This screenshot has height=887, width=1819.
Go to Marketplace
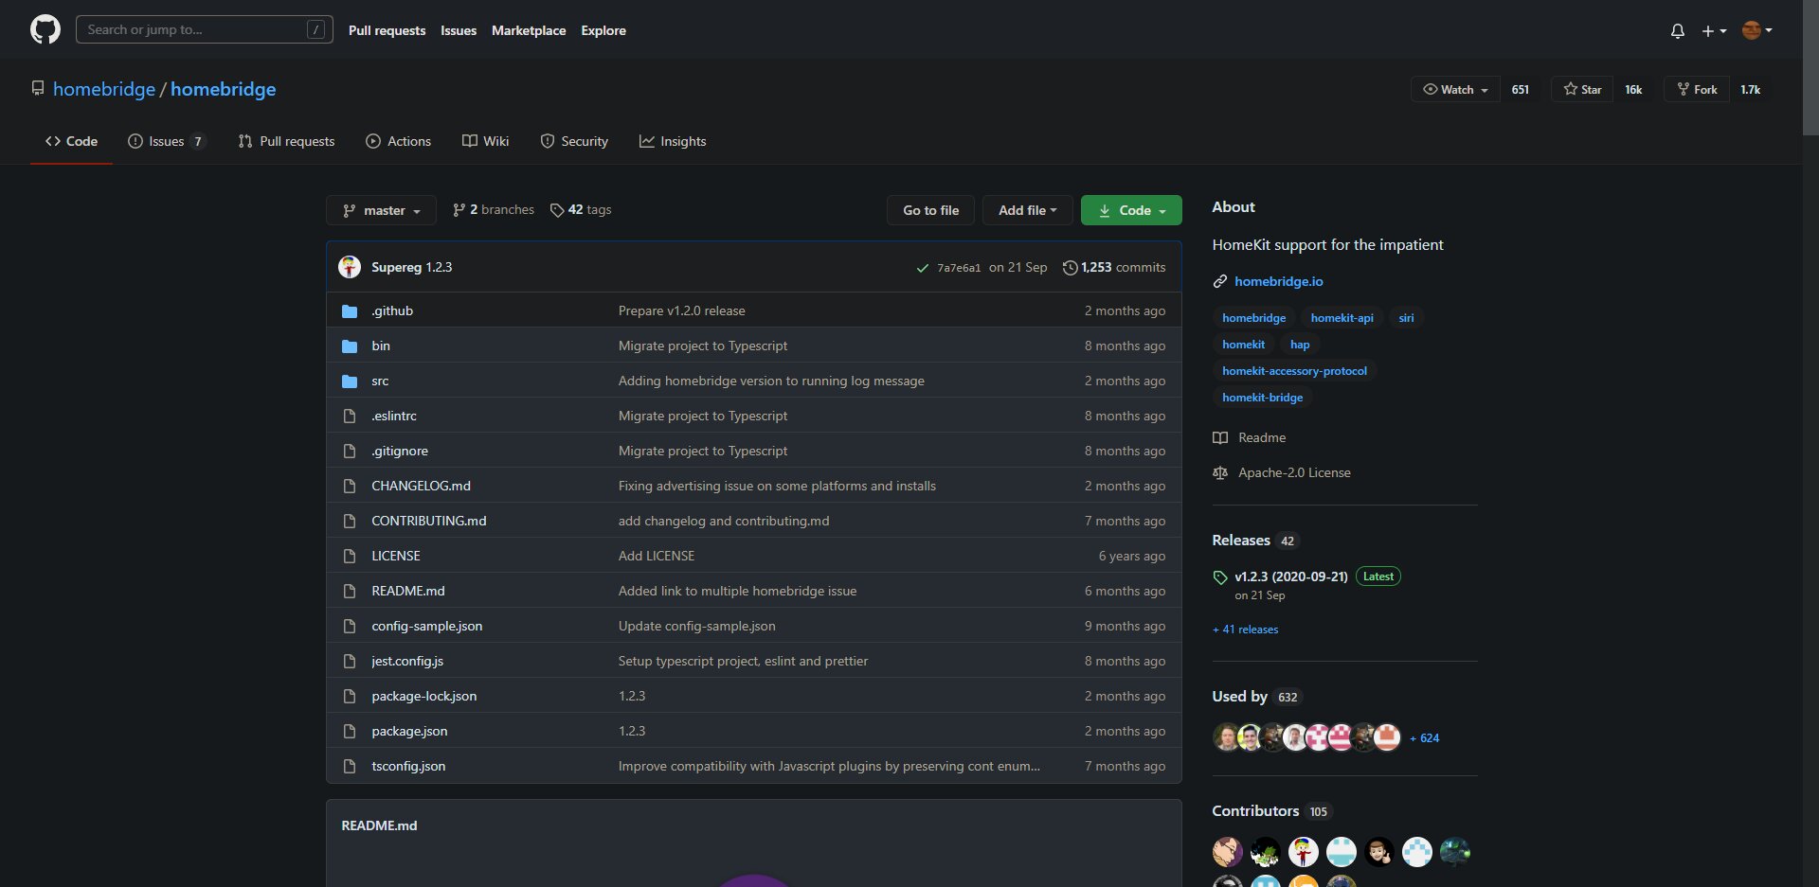(x=529, y=30)
